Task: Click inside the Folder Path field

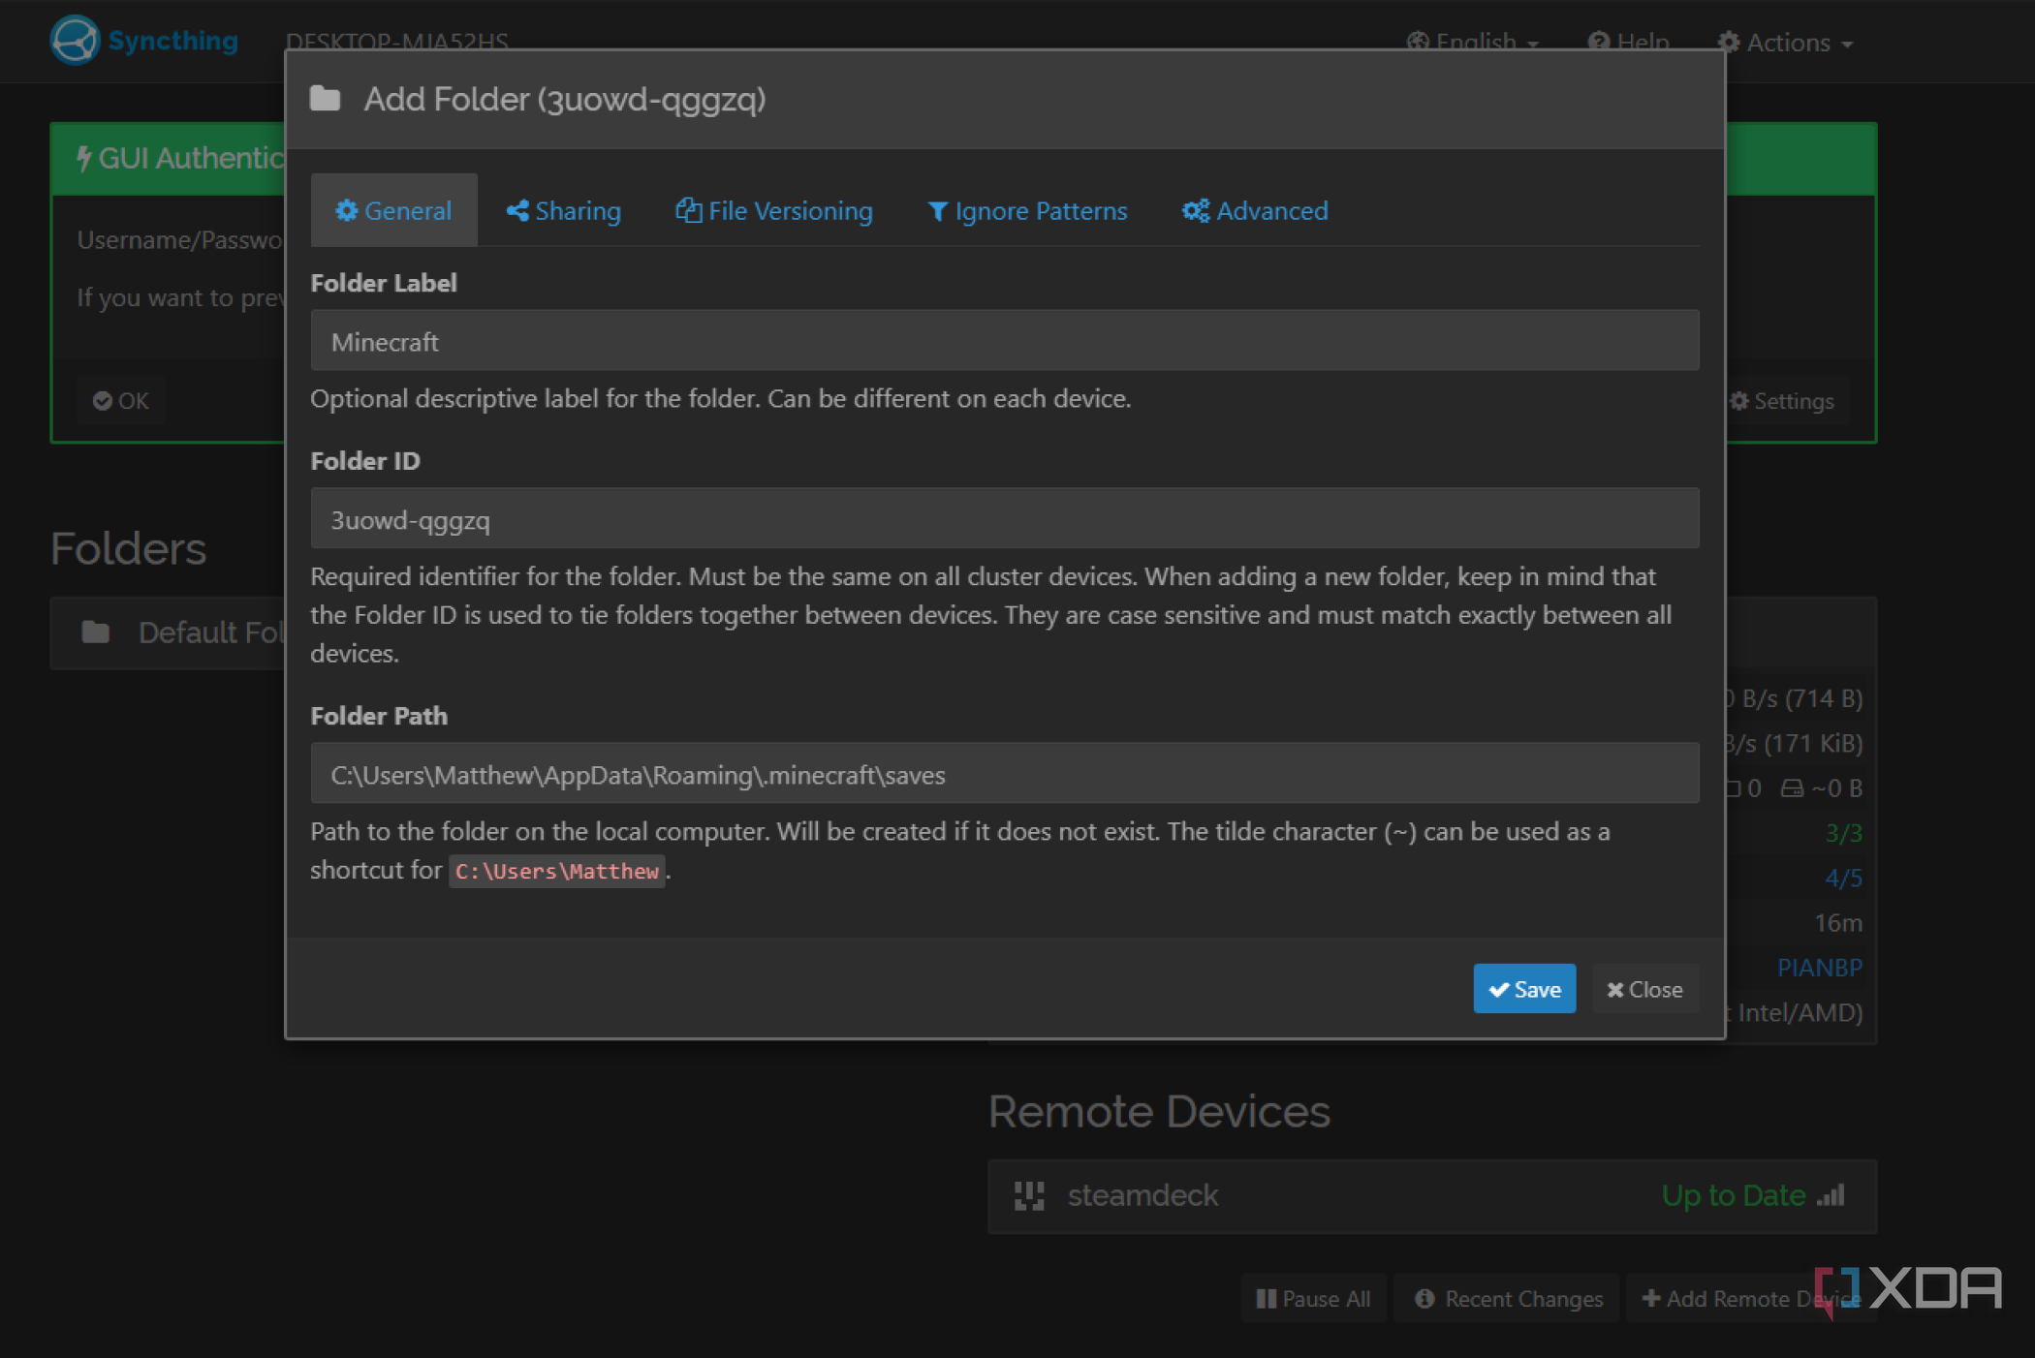Action: [x=1005, y=774]
